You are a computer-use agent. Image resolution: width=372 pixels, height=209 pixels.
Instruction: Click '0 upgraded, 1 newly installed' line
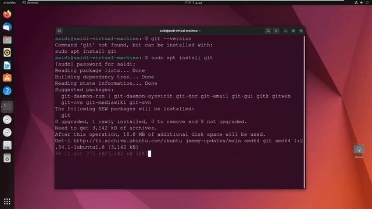151,122
